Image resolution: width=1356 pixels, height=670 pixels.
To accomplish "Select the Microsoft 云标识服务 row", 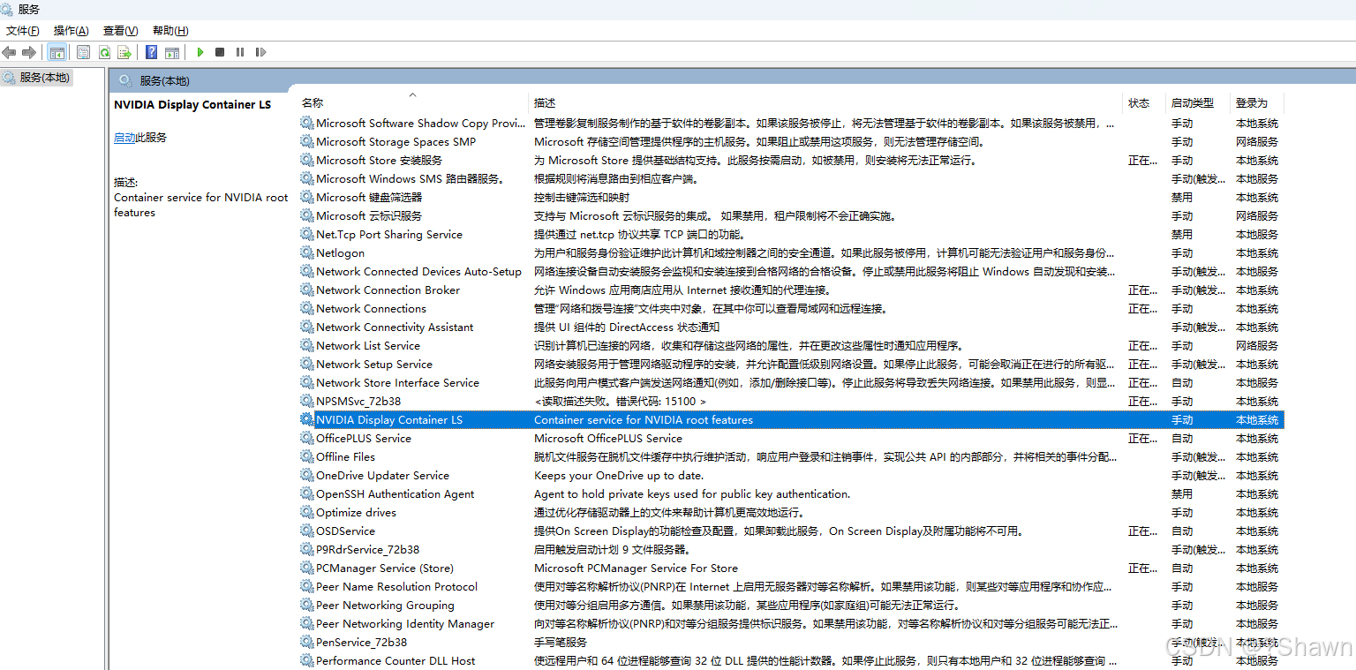I will click(791, 215).
